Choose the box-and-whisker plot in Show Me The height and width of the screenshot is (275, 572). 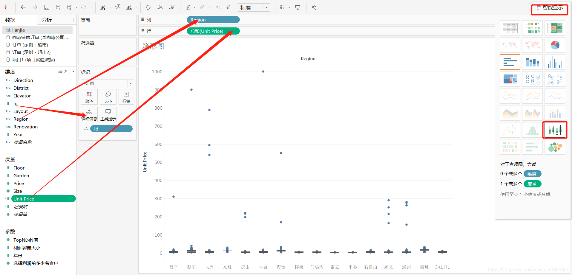555,130
